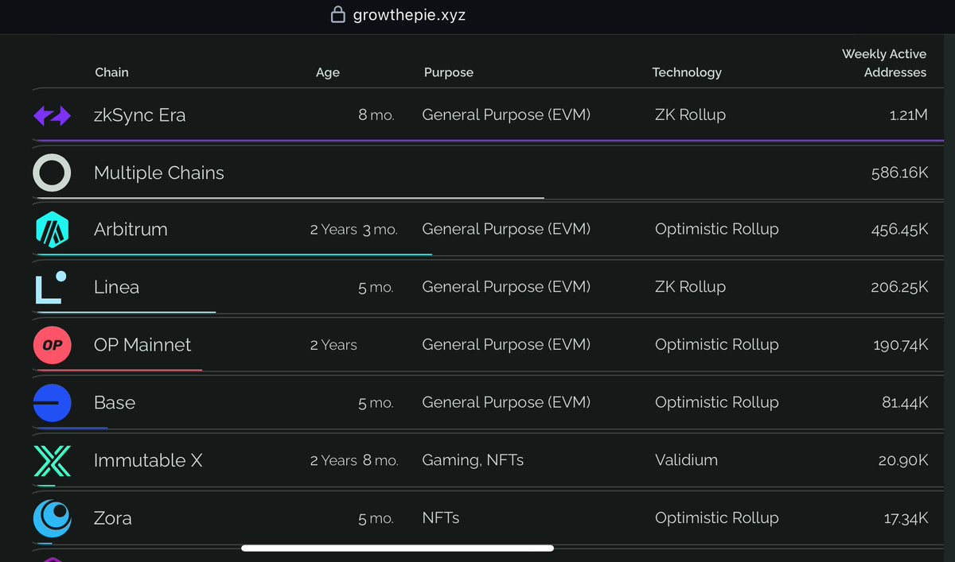
Task: Sort by Purpose column header
Action: 449,72
